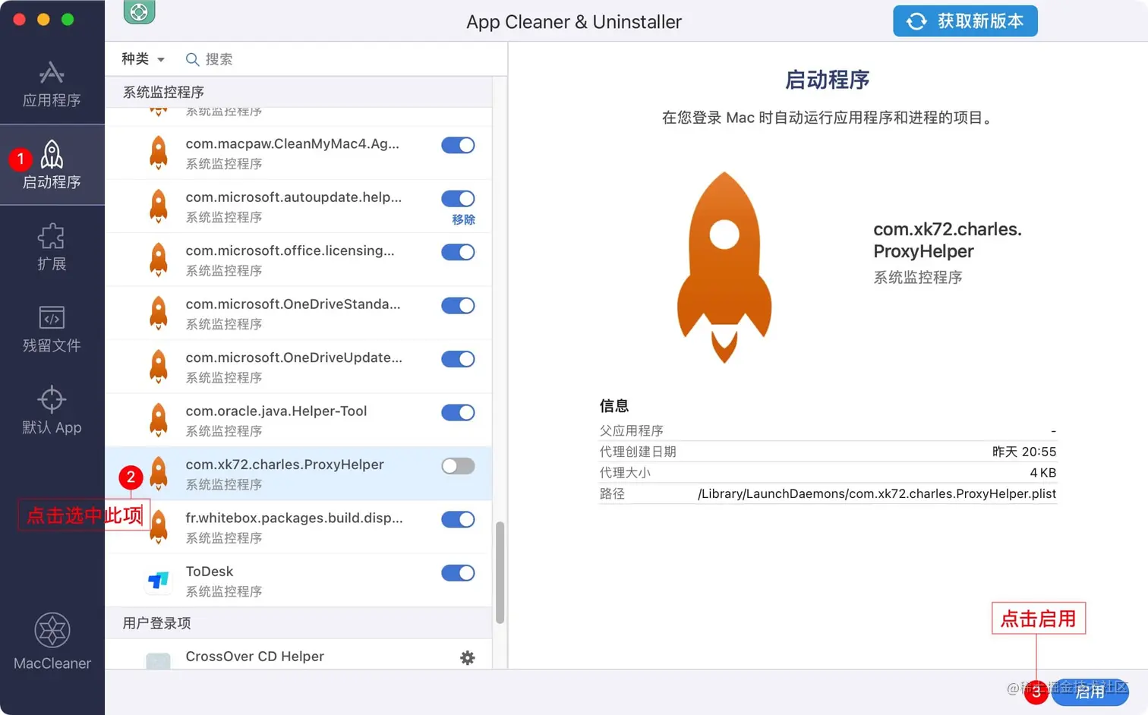Go to 残留文件 sidebar section
This screenshot has width=1148, height=715.
coord(52,329)
